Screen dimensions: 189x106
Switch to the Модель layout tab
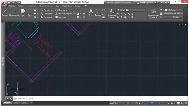coord(7,103)
